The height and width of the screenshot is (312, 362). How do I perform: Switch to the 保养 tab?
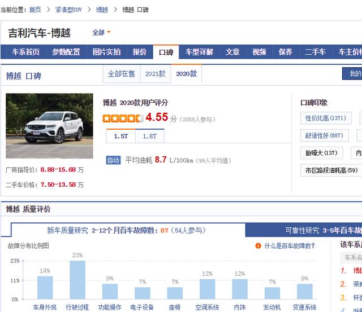coord(286,52)
